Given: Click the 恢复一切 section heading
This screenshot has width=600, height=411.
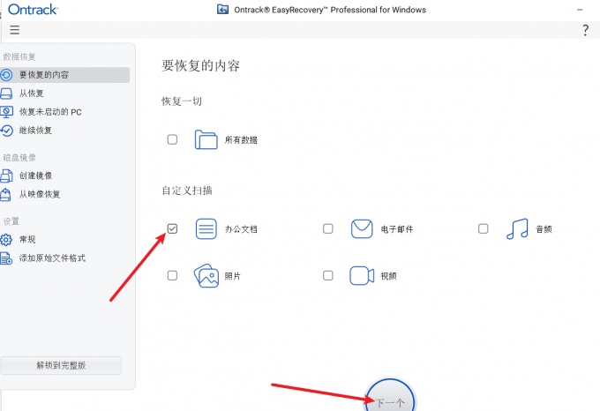Looking at the screenshot, I should click(182, 101).
